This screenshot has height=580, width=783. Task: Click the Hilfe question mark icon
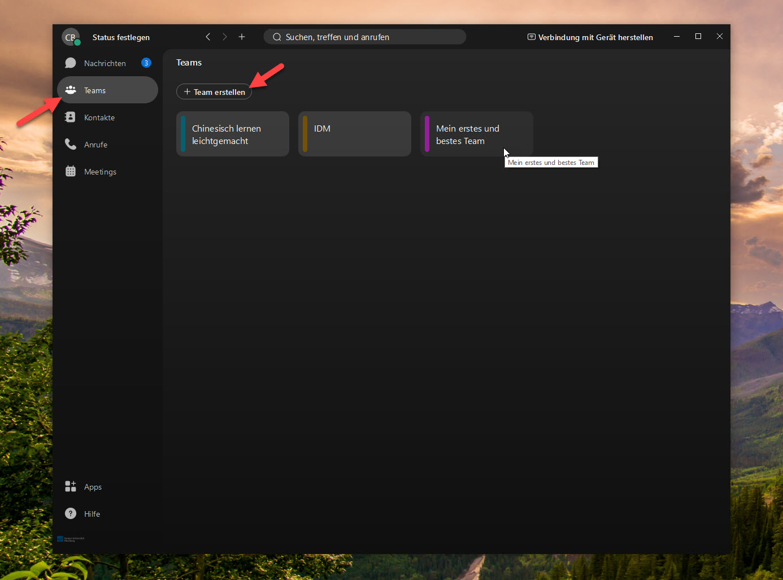click(71, 513)
